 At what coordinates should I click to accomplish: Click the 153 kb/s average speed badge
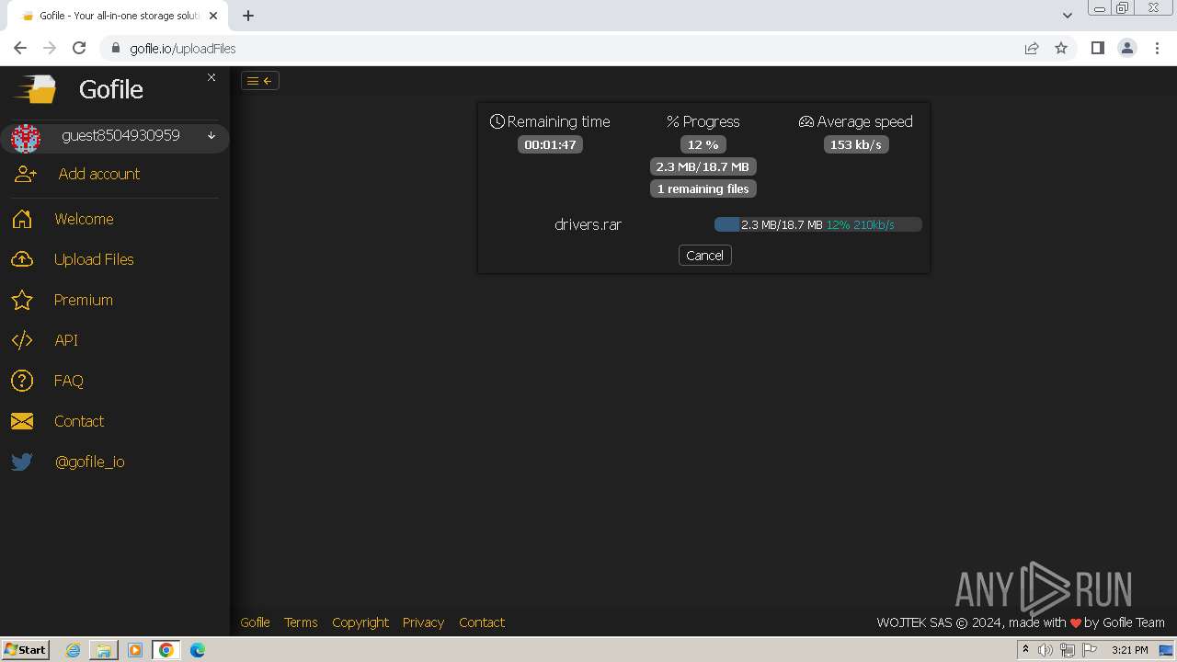tap(856, 144)
